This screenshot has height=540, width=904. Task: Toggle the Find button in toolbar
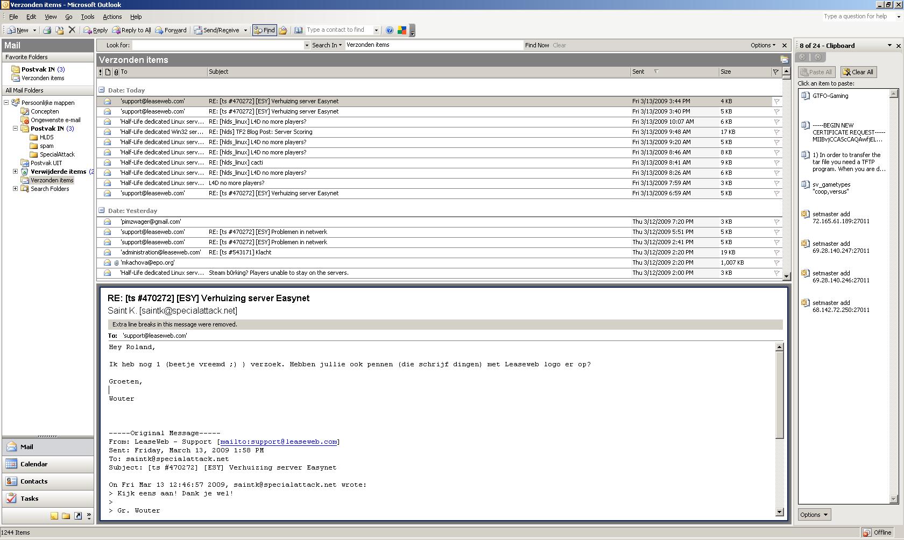pos(264,30)
